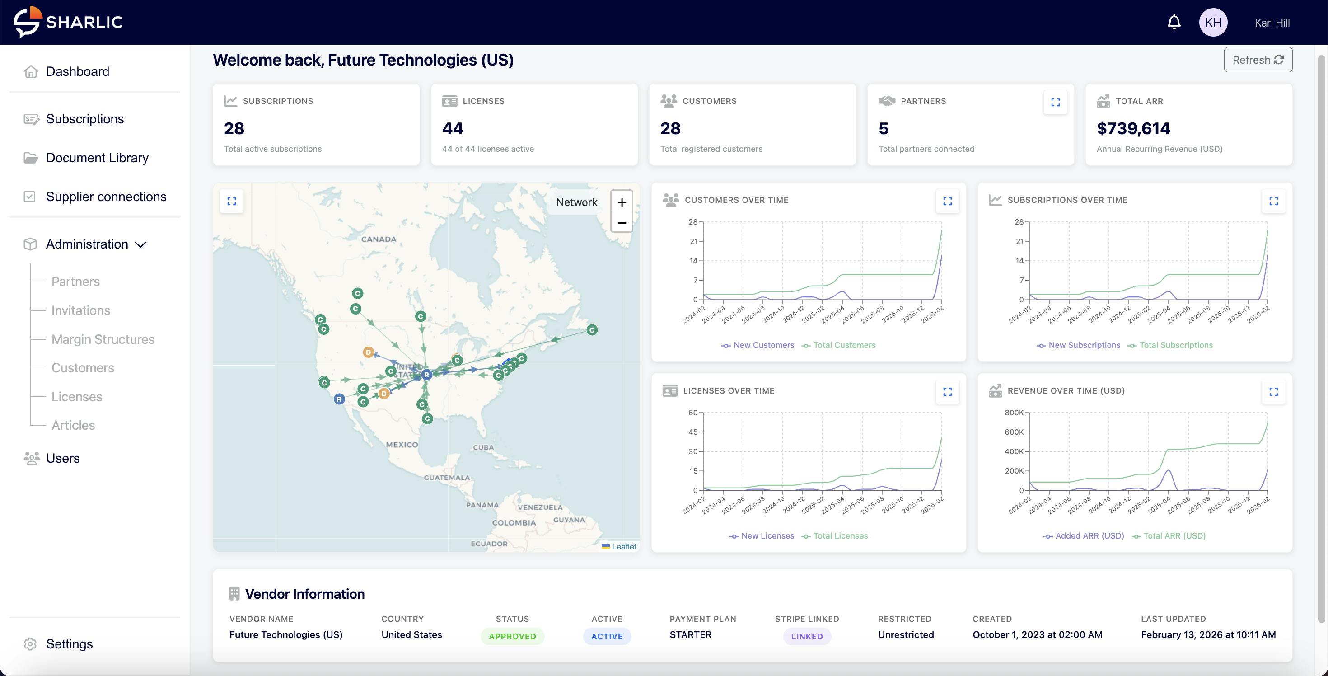The width and height of the screenshot is (1328, 676).
Task: Click the notification bell icon
Action: (x=1174, y=22)
